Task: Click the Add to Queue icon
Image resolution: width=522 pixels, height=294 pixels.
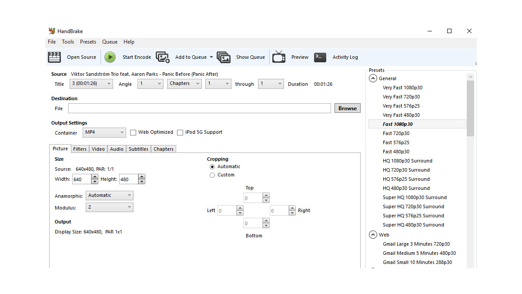Action: tap(163, 57)
